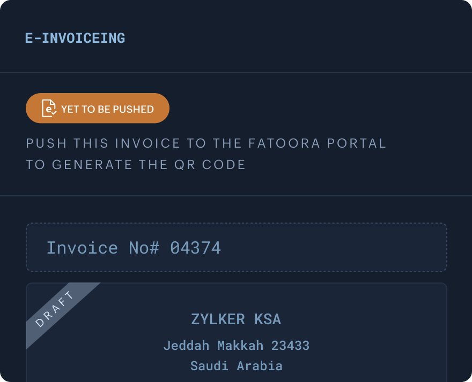This screenshot has width=472, height=382.
Task: Click the e-invoice document icon in the badge
Action: click(49, 109)
